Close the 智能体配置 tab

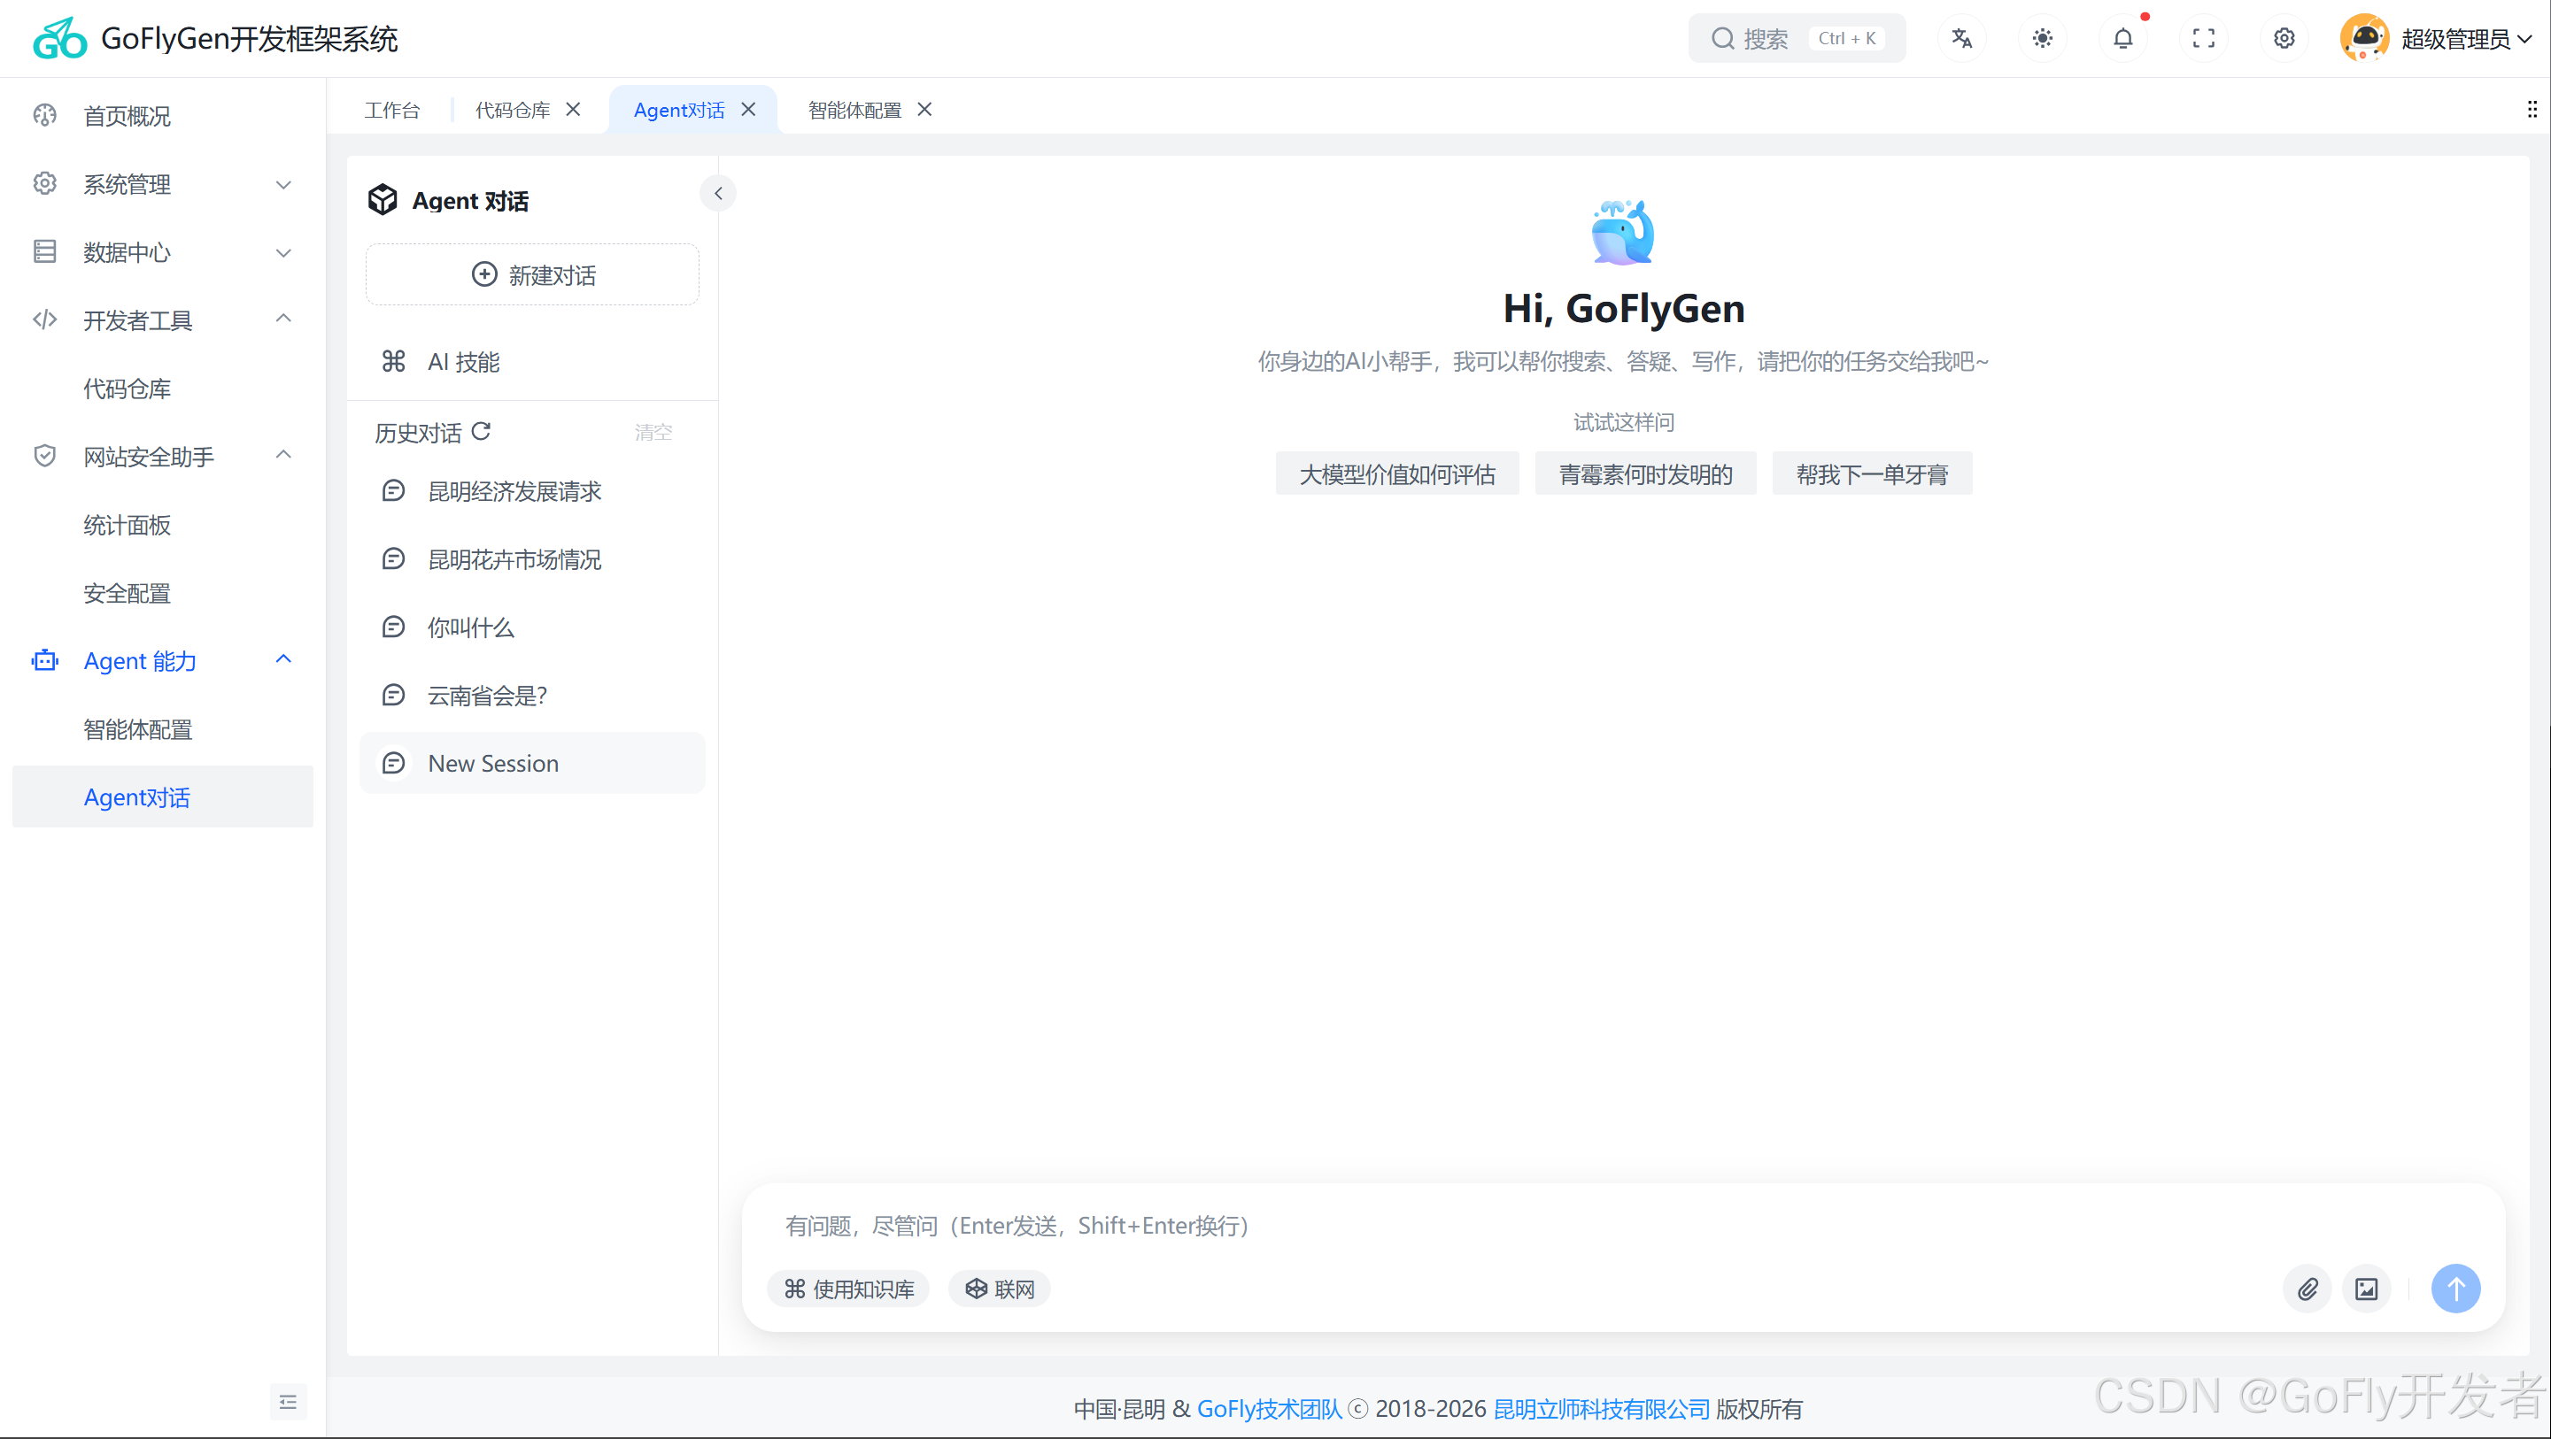tap(924, 109)
